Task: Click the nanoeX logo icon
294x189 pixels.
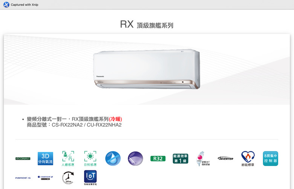Action: [45, 178]
